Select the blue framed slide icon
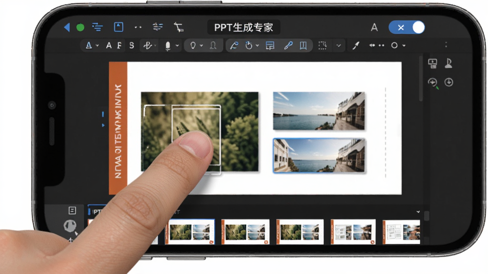This screenshot has height=274, width=488. pos(119,27)
